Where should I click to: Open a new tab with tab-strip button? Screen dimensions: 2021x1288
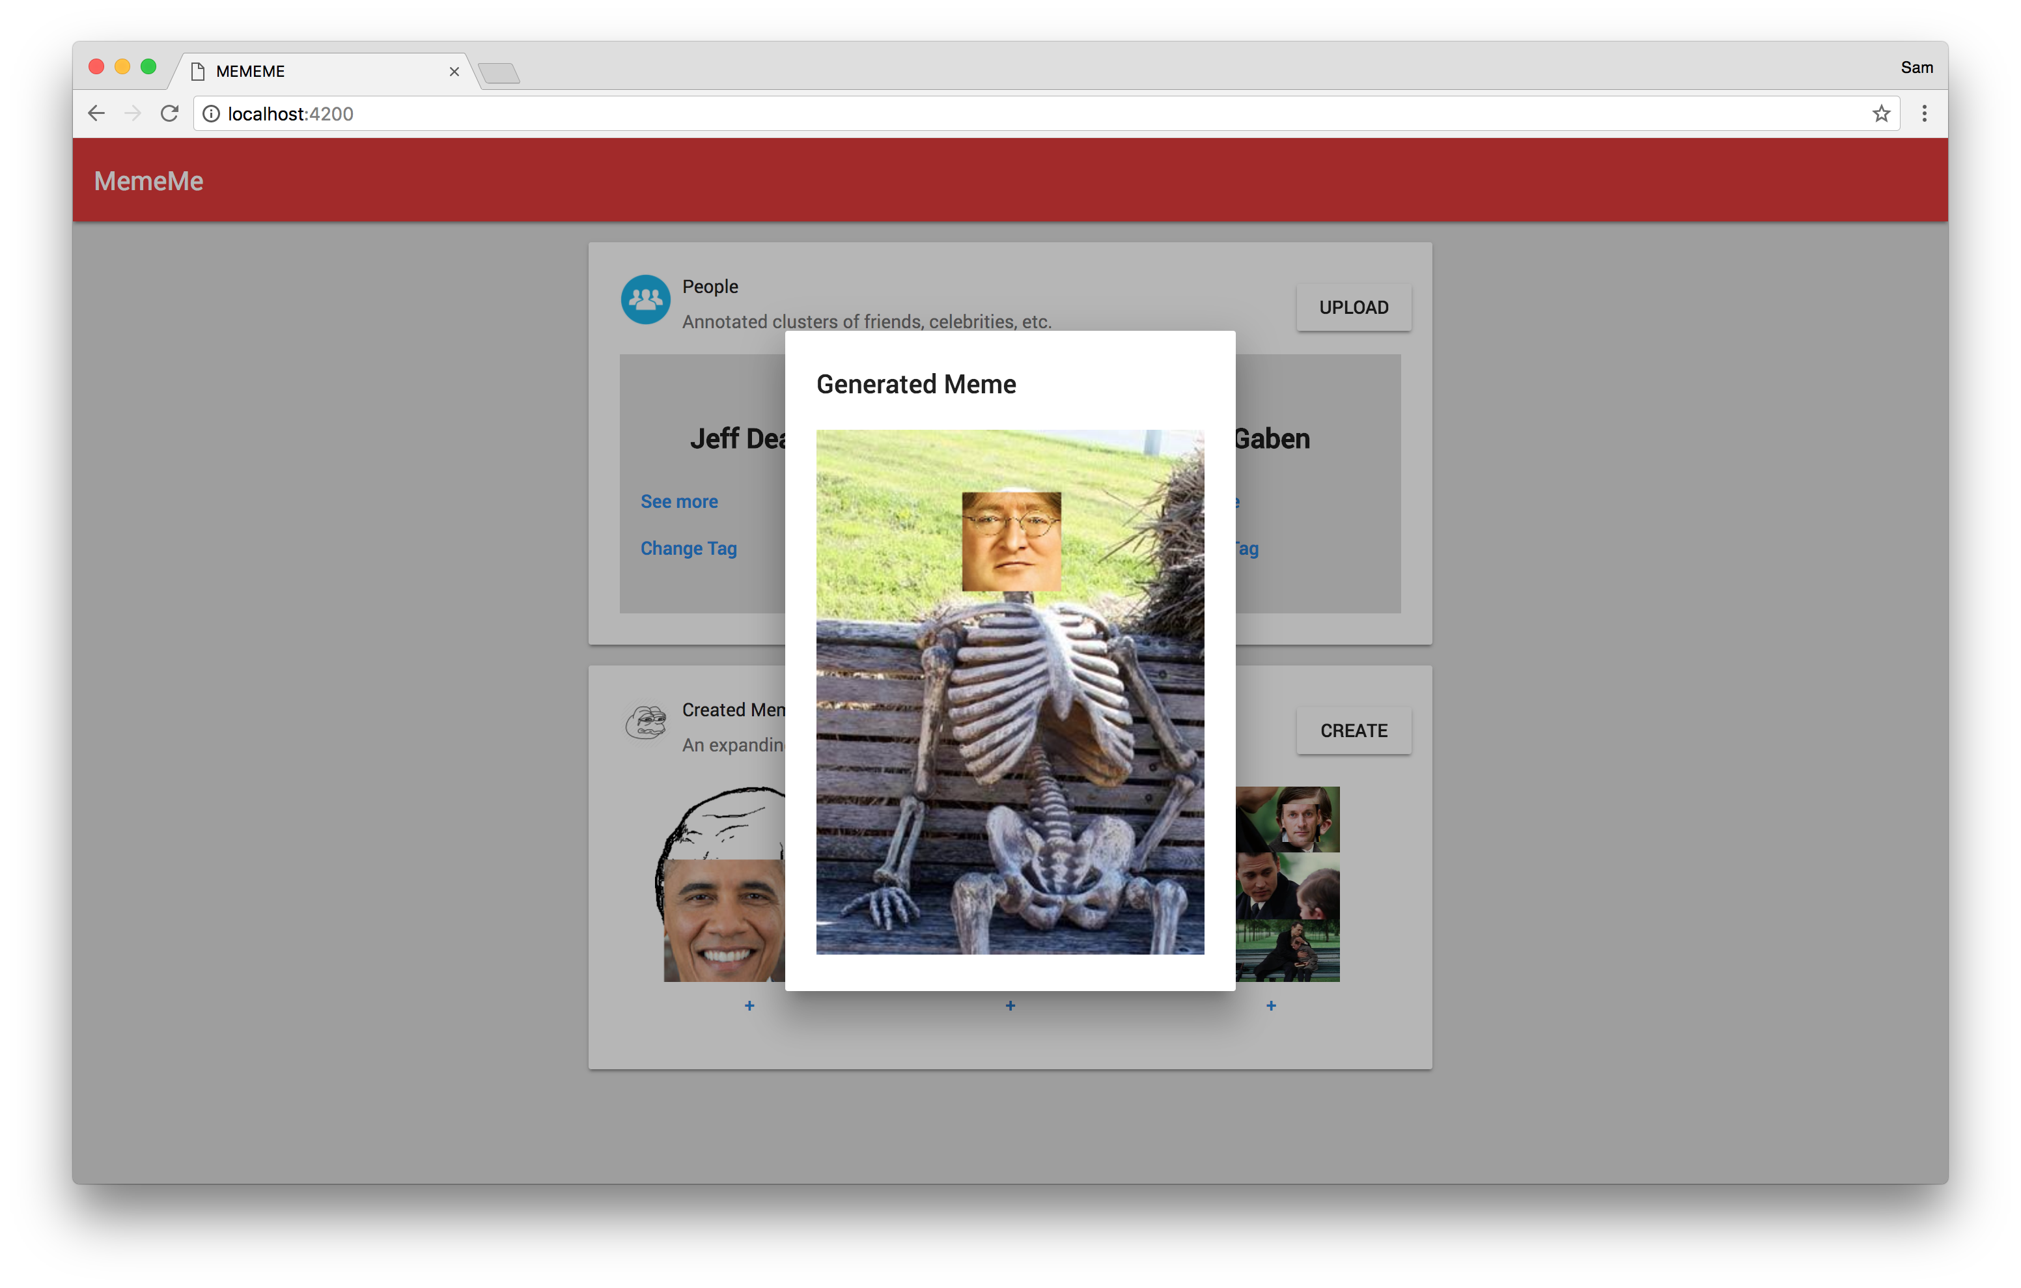(x=500, y=74)
